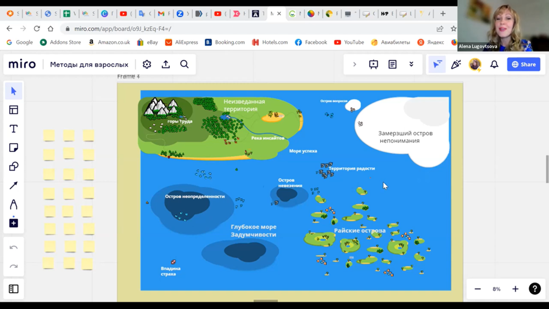This screenshot has width=549, height=309.
Task: Zoom in with the plus button
Action: click(x=515, y=289)
